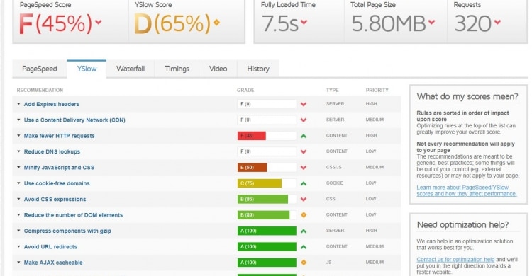This screenshot has width=532, height=276.
Task: Click Contact us for optimization help link
Action: 455,260
